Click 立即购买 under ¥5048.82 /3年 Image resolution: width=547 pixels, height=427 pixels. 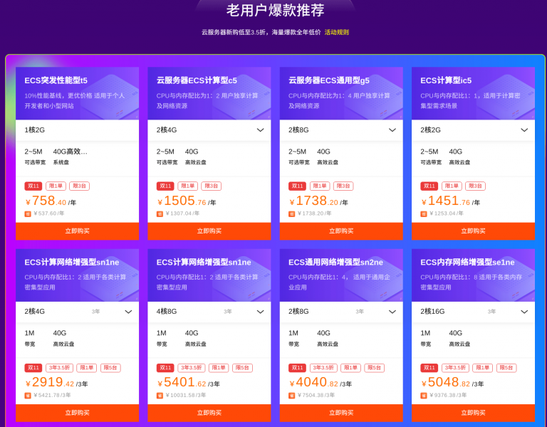click(x=473, y=413)
